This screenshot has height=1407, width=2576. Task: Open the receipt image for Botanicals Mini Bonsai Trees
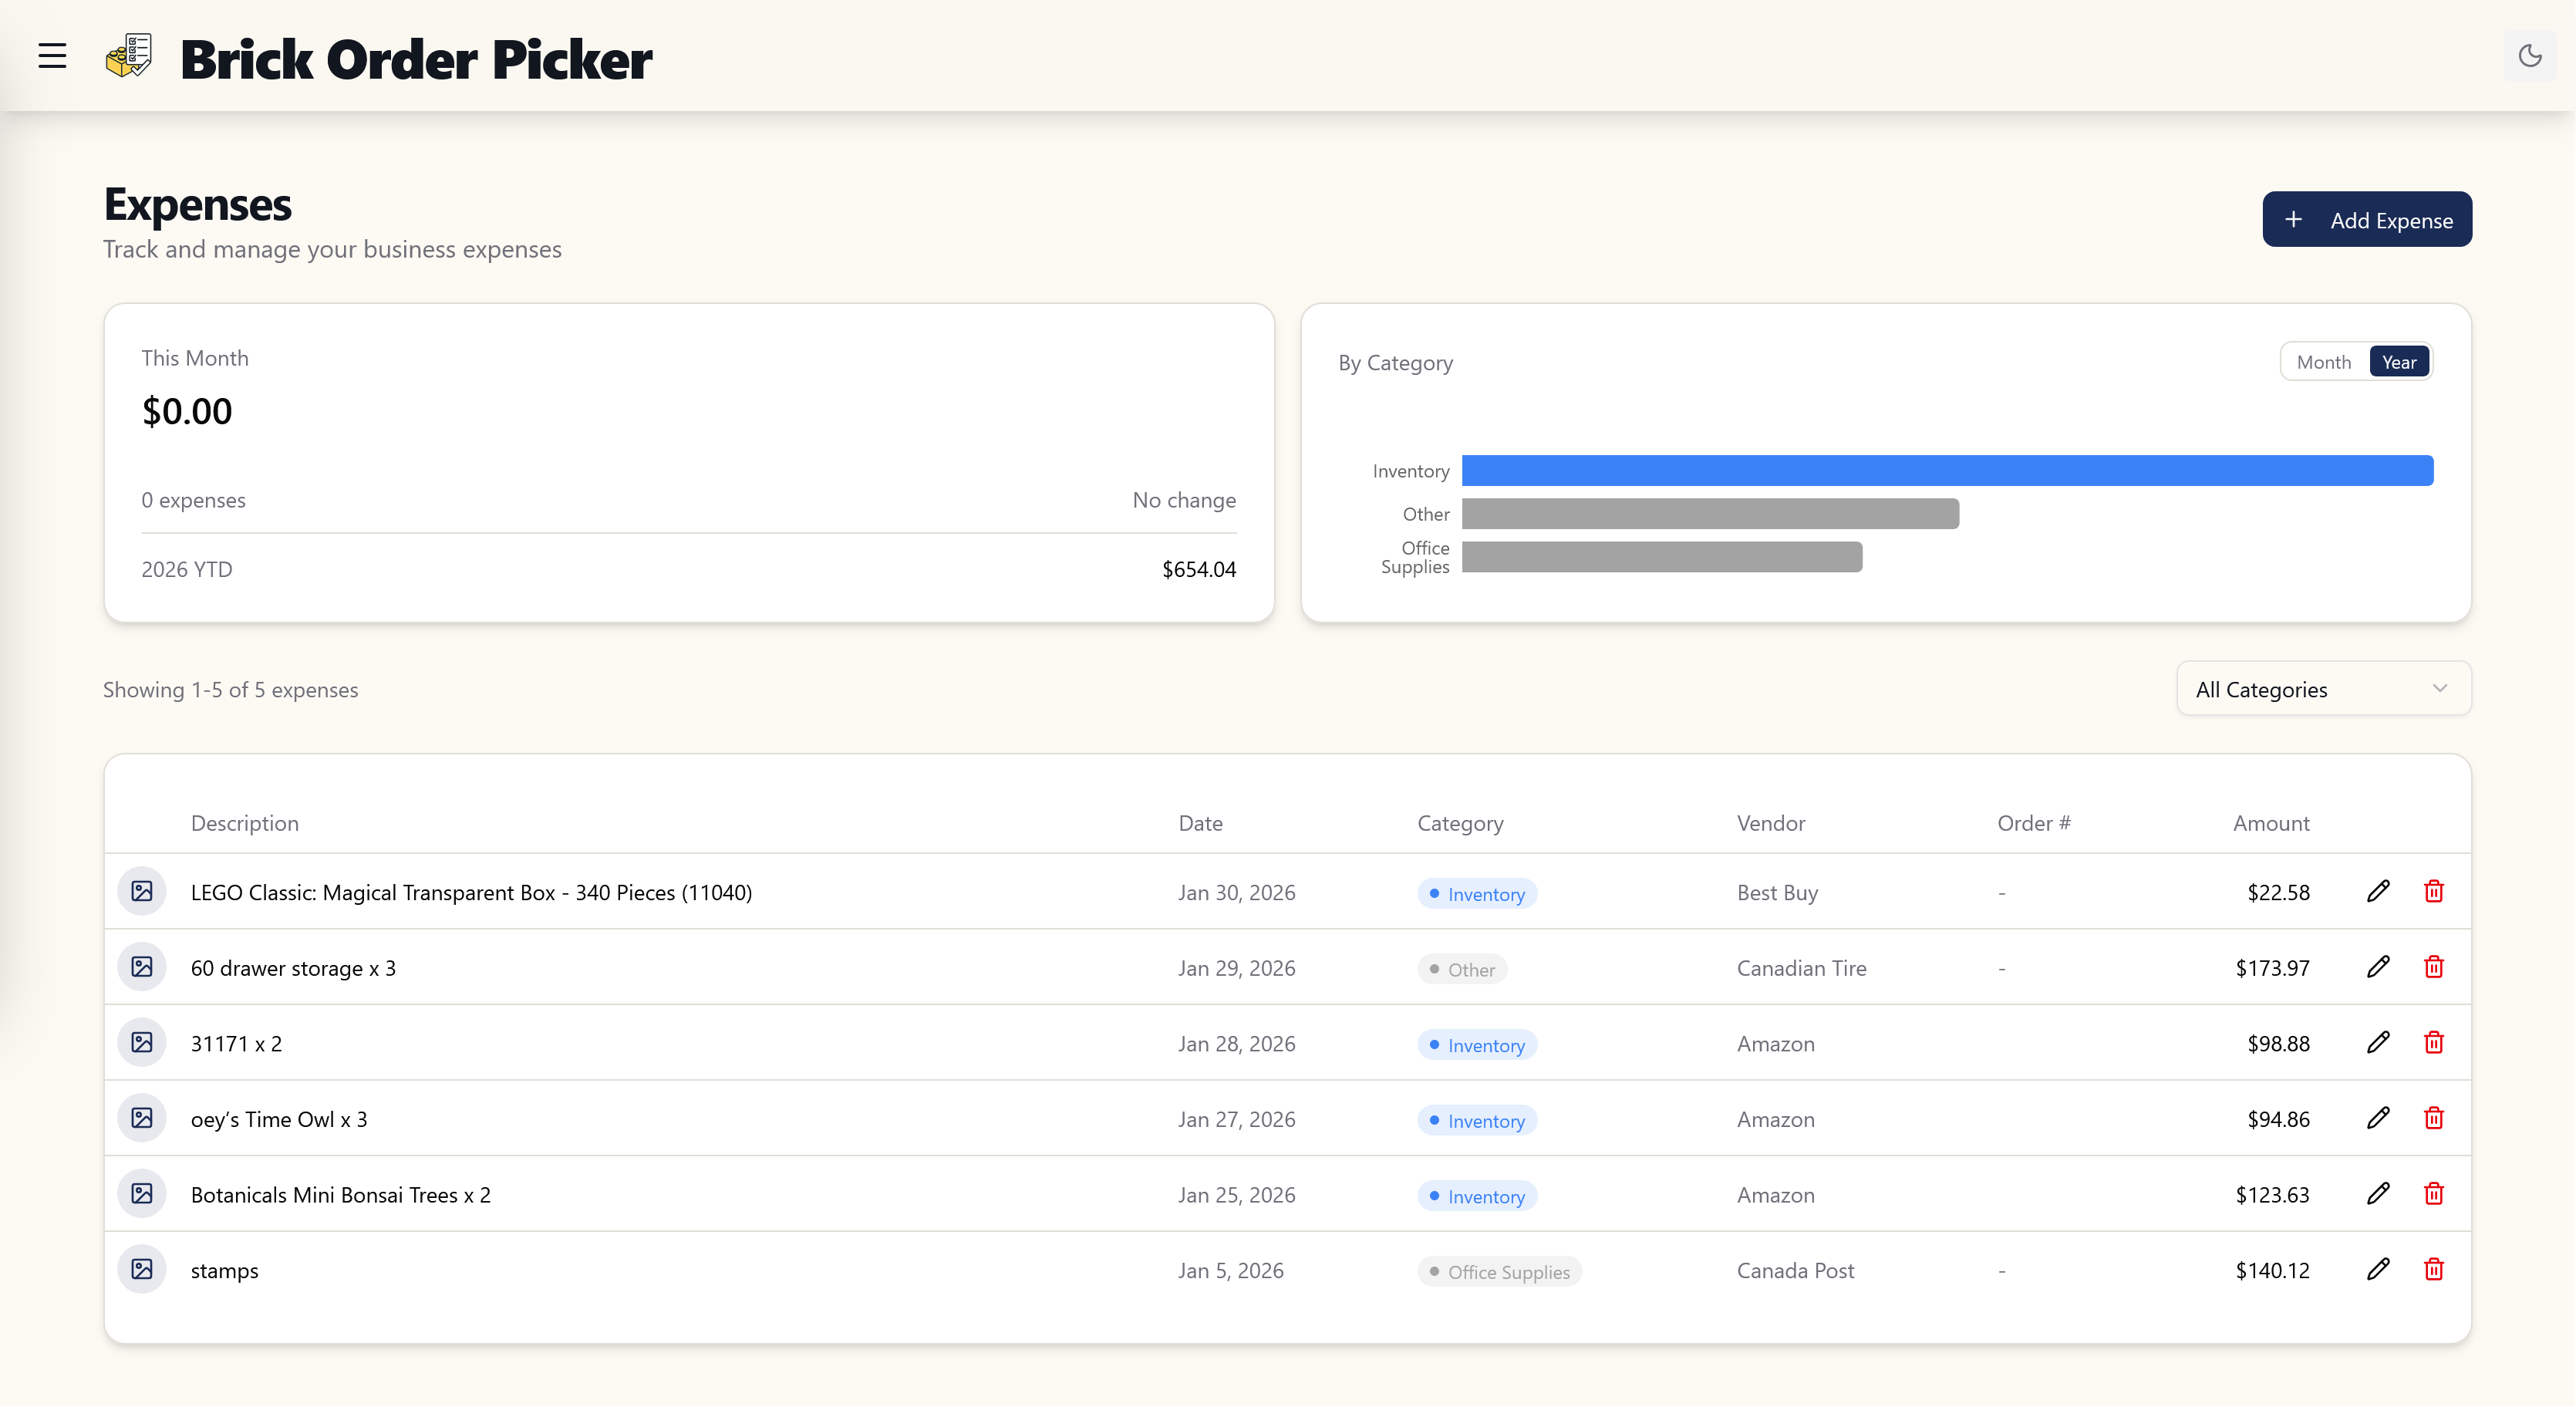pyautogui.click(x=142, y=1194)
